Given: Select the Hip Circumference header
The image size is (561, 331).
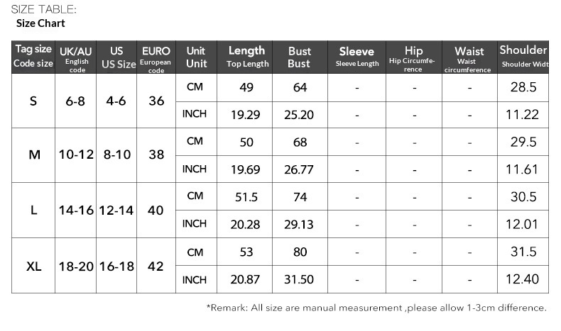Looking at the screenshot, I should pyautogui.click(x=413, y=57).
